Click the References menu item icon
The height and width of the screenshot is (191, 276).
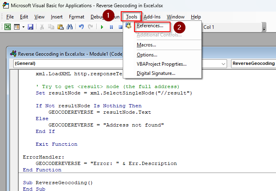point(128,26)
